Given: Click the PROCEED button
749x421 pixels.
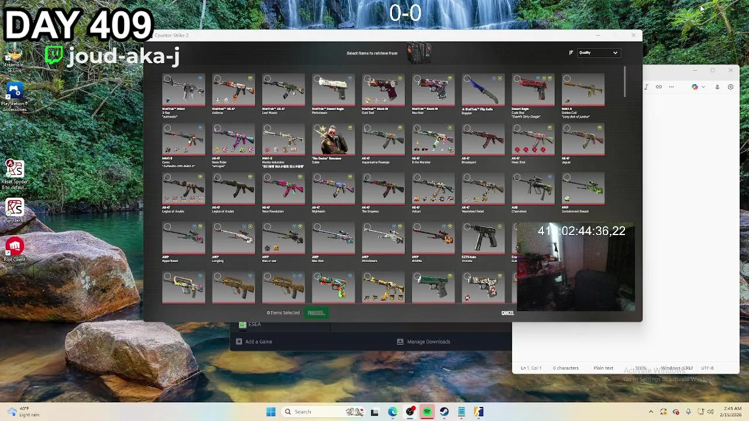Looking at the screenshot, I should [x=318, y=313].
